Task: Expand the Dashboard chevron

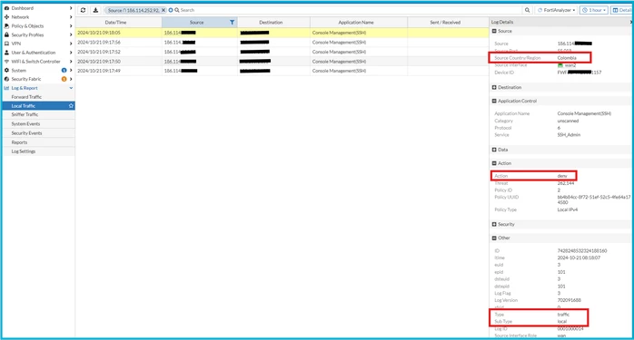Action: [x=71, y=8]
